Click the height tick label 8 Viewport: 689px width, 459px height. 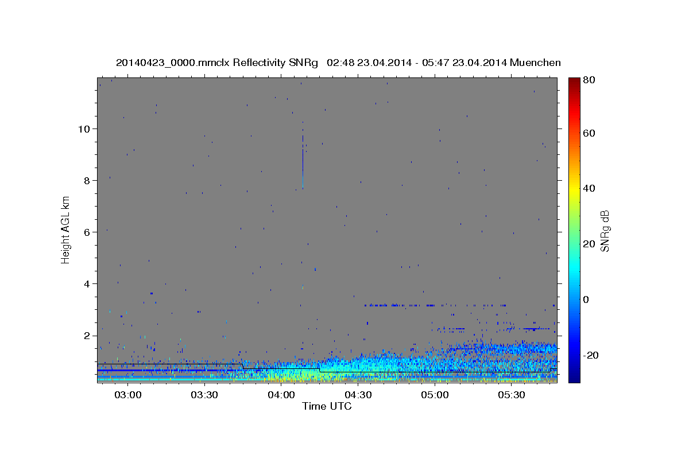87,180
